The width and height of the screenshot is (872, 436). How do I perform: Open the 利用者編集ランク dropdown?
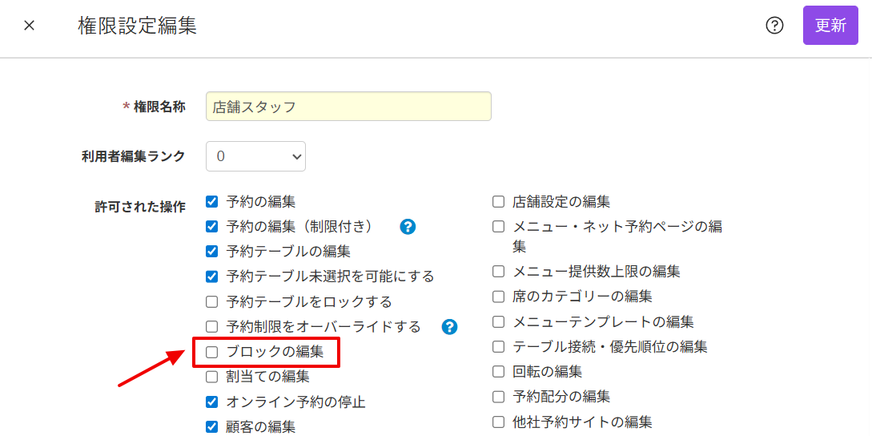pos(255,156)
